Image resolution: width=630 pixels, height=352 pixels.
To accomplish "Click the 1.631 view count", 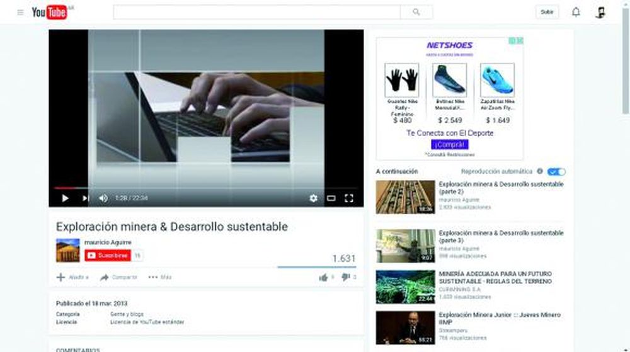I will click(344, 258).
